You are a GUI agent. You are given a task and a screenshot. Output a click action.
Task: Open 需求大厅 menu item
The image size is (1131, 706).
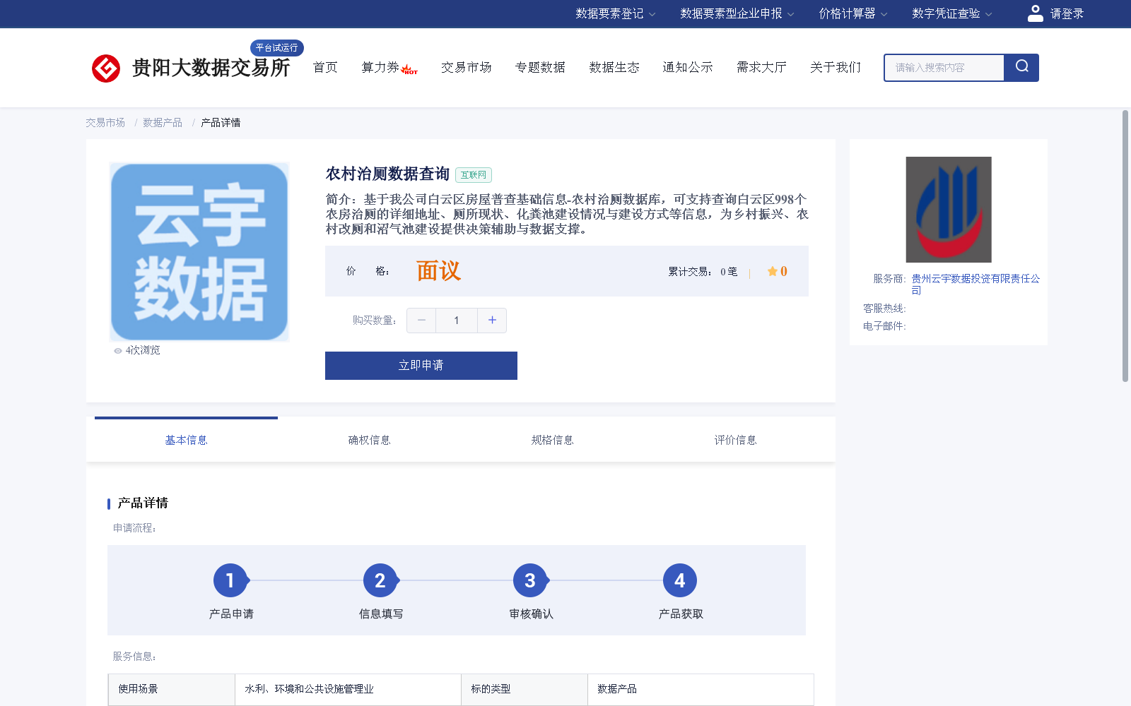click(x=761, y=67)
